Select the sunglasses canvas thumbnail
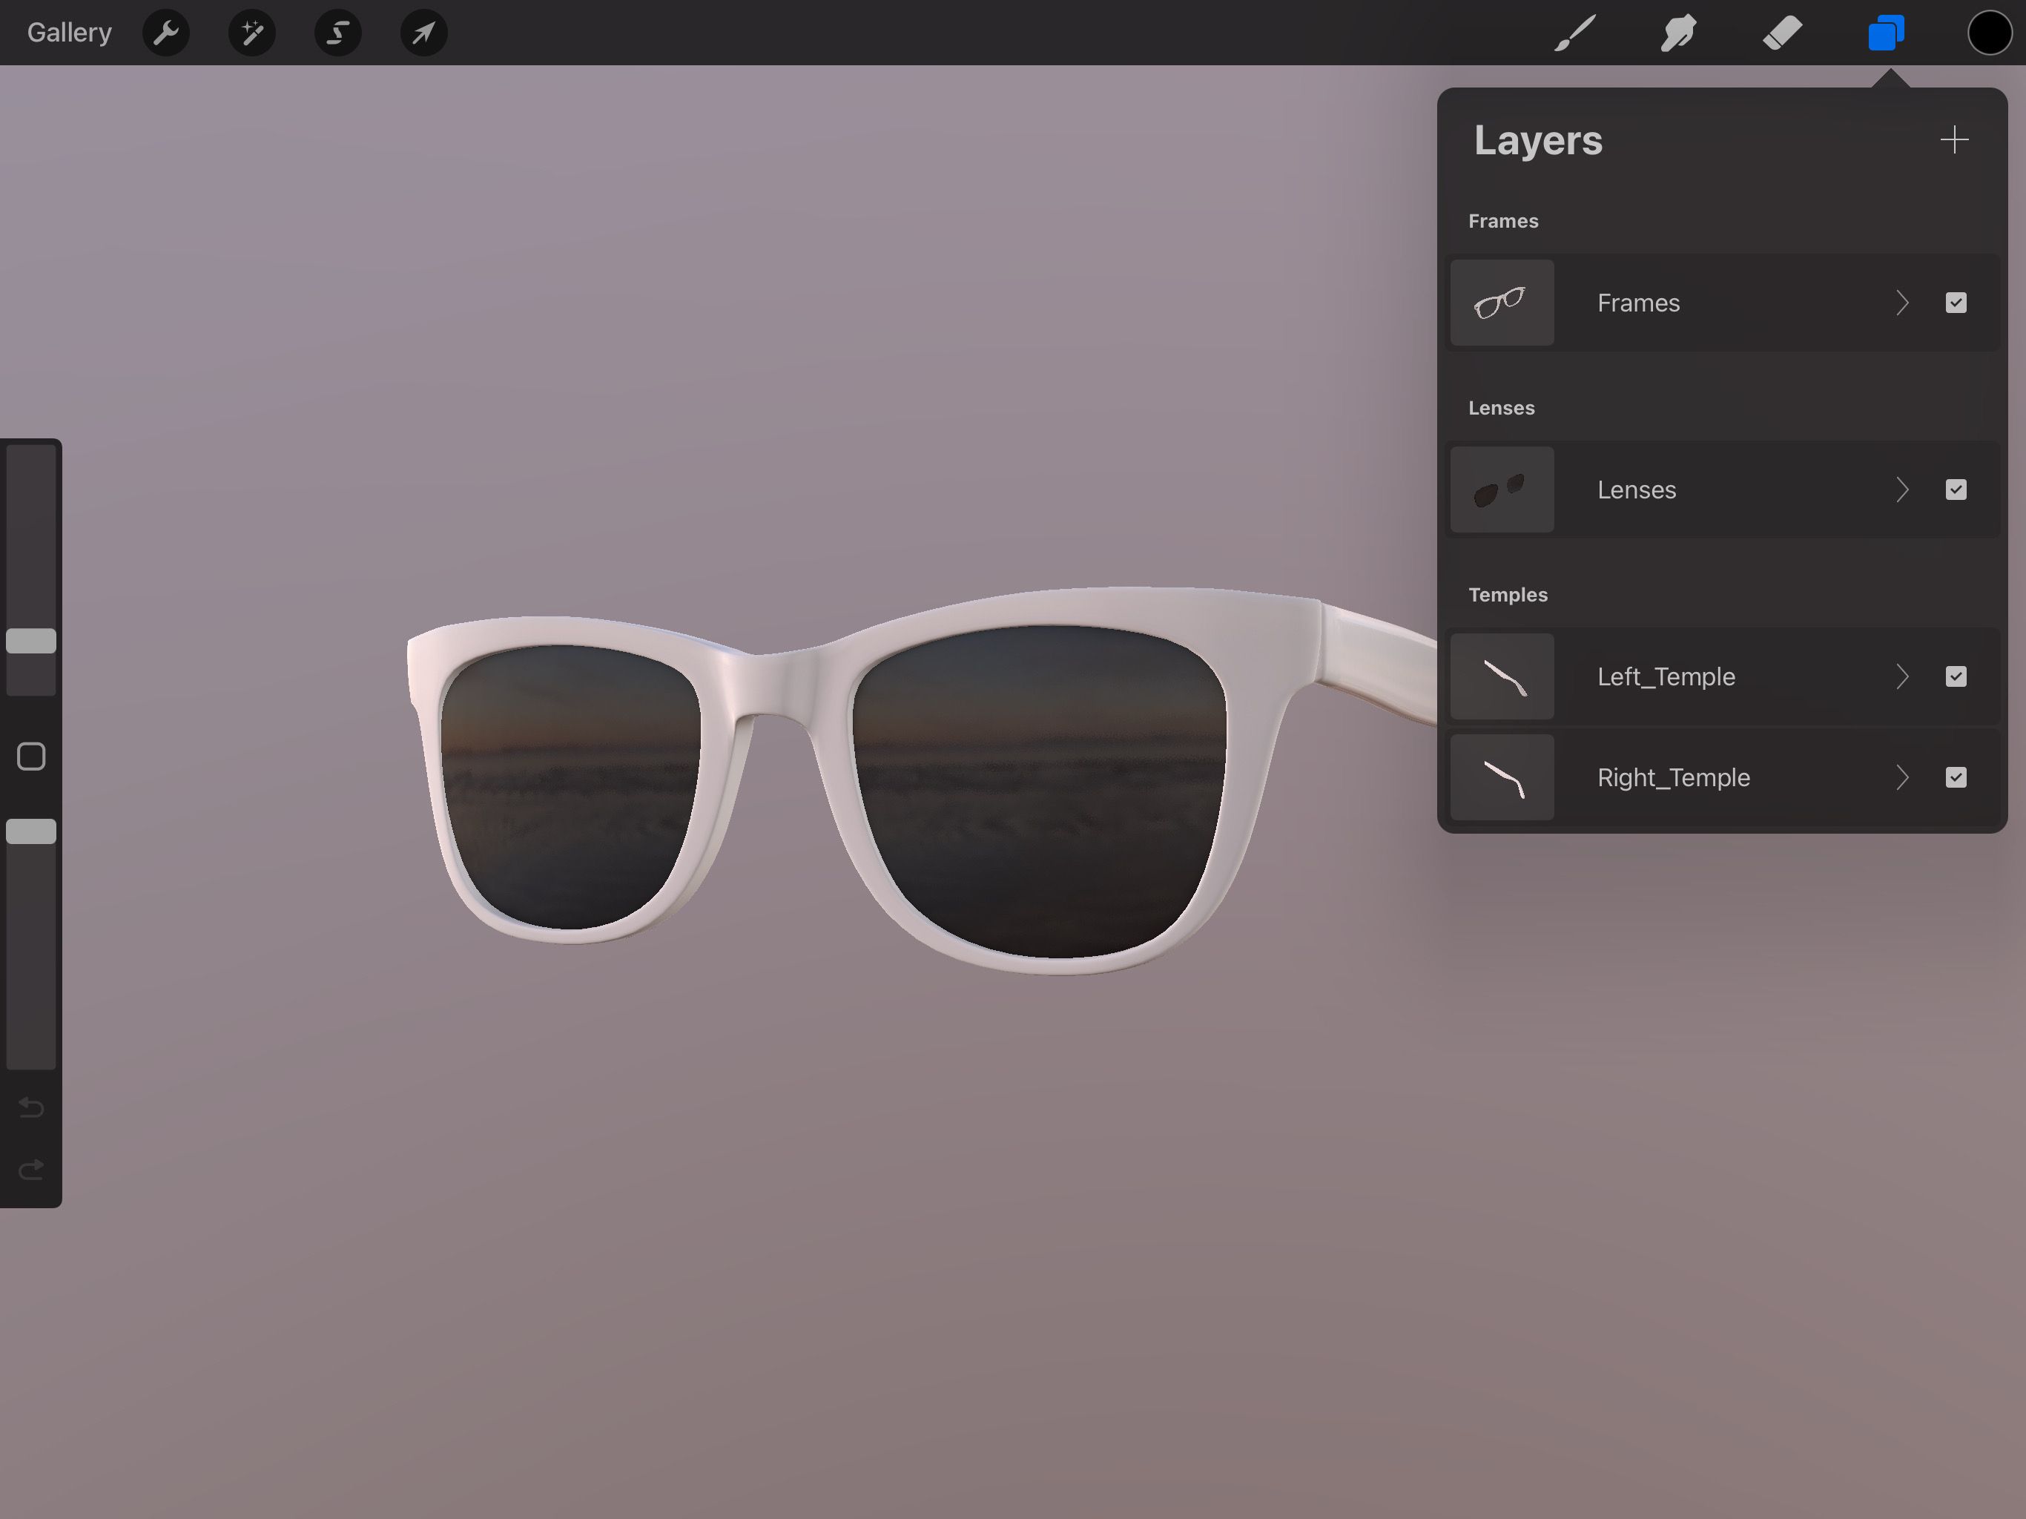Viewport: 2026px width, 1519px height. [x=1501, y=303]
